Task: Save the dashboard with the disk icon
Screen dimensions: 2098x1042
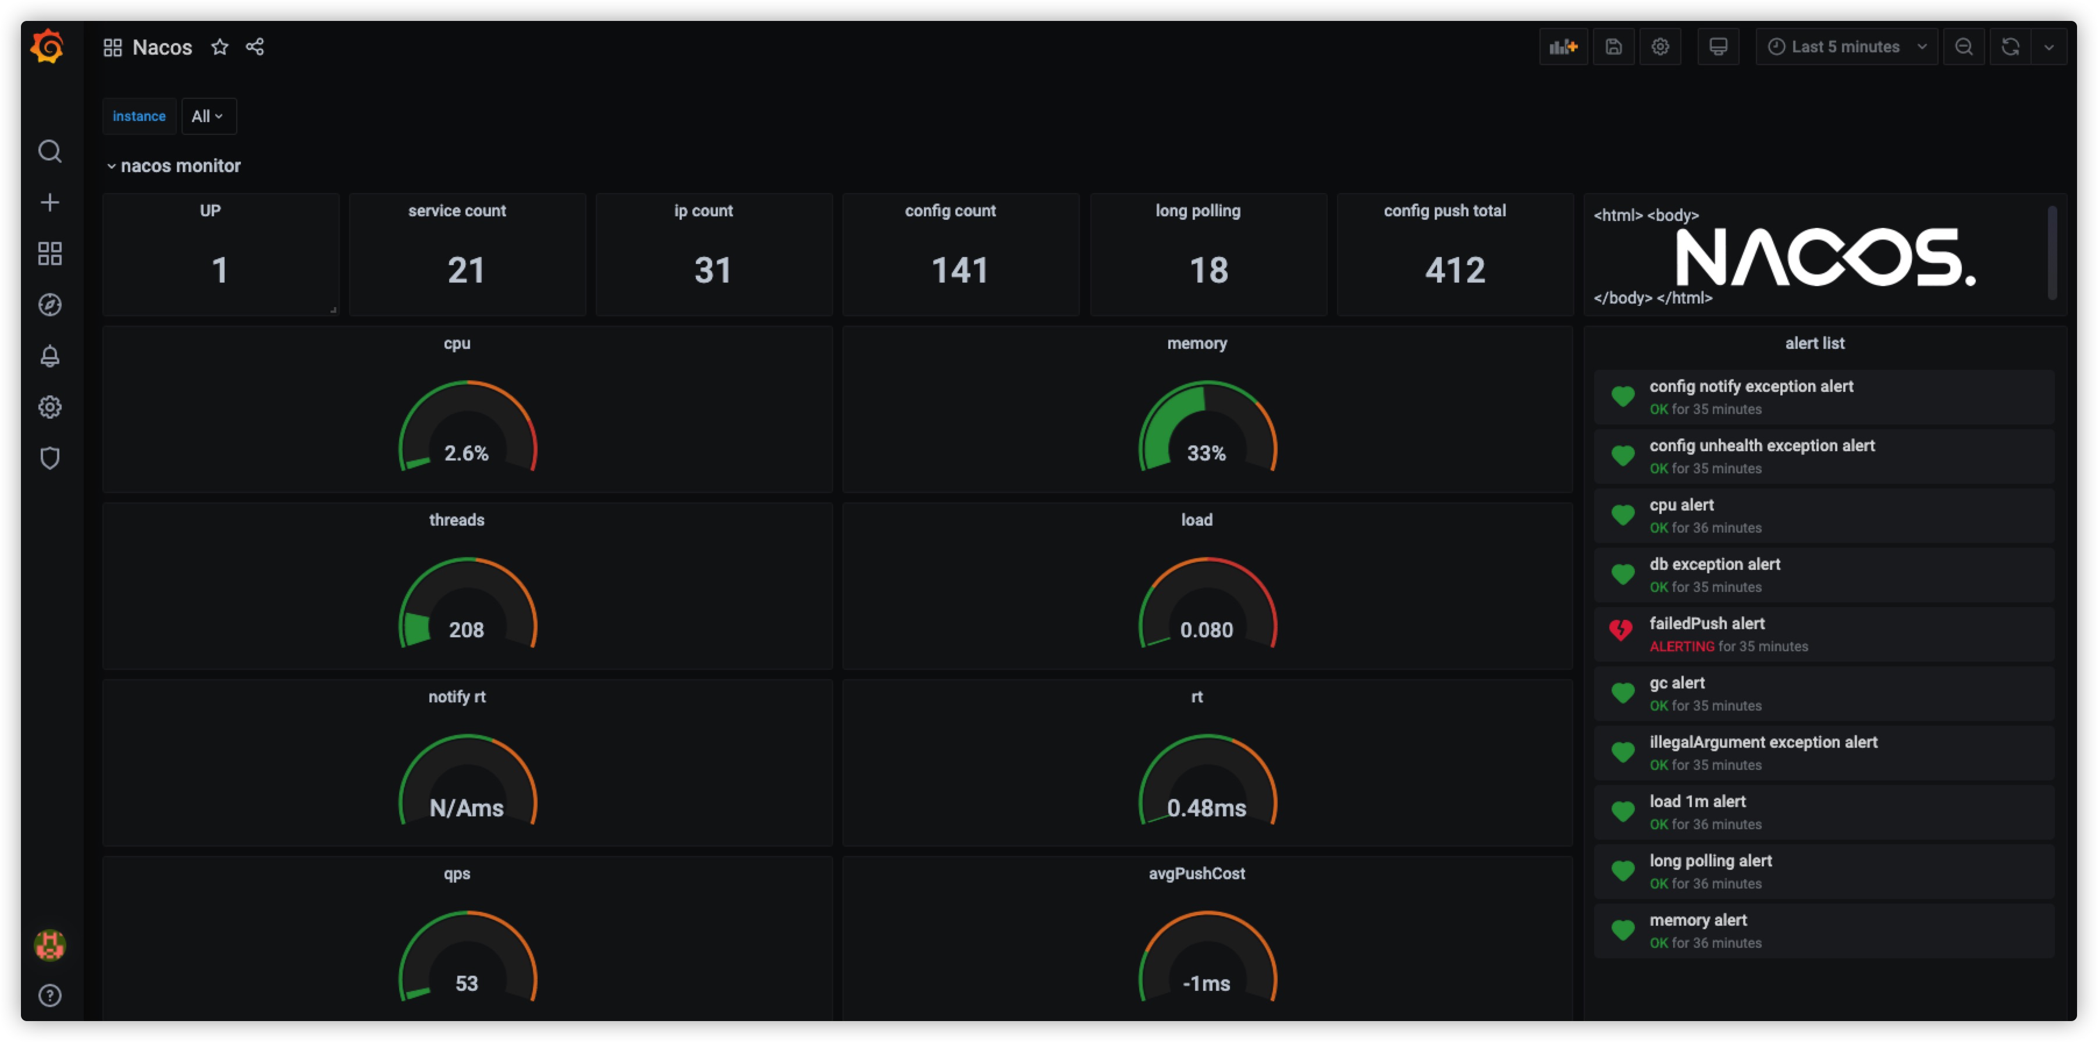Action: tap(1613, 47)
